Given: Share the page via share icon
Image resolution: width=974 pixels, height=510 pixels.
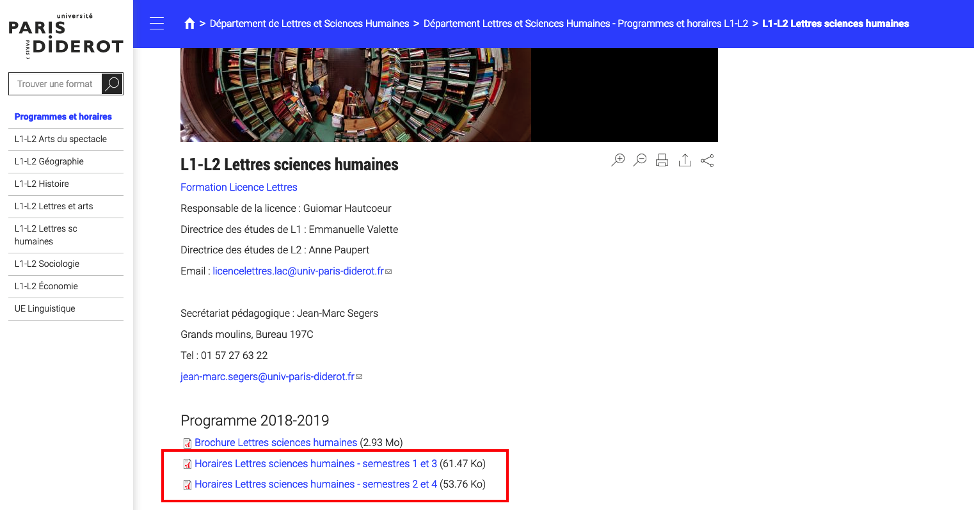Looking at the screenshot, I should 707,160.
